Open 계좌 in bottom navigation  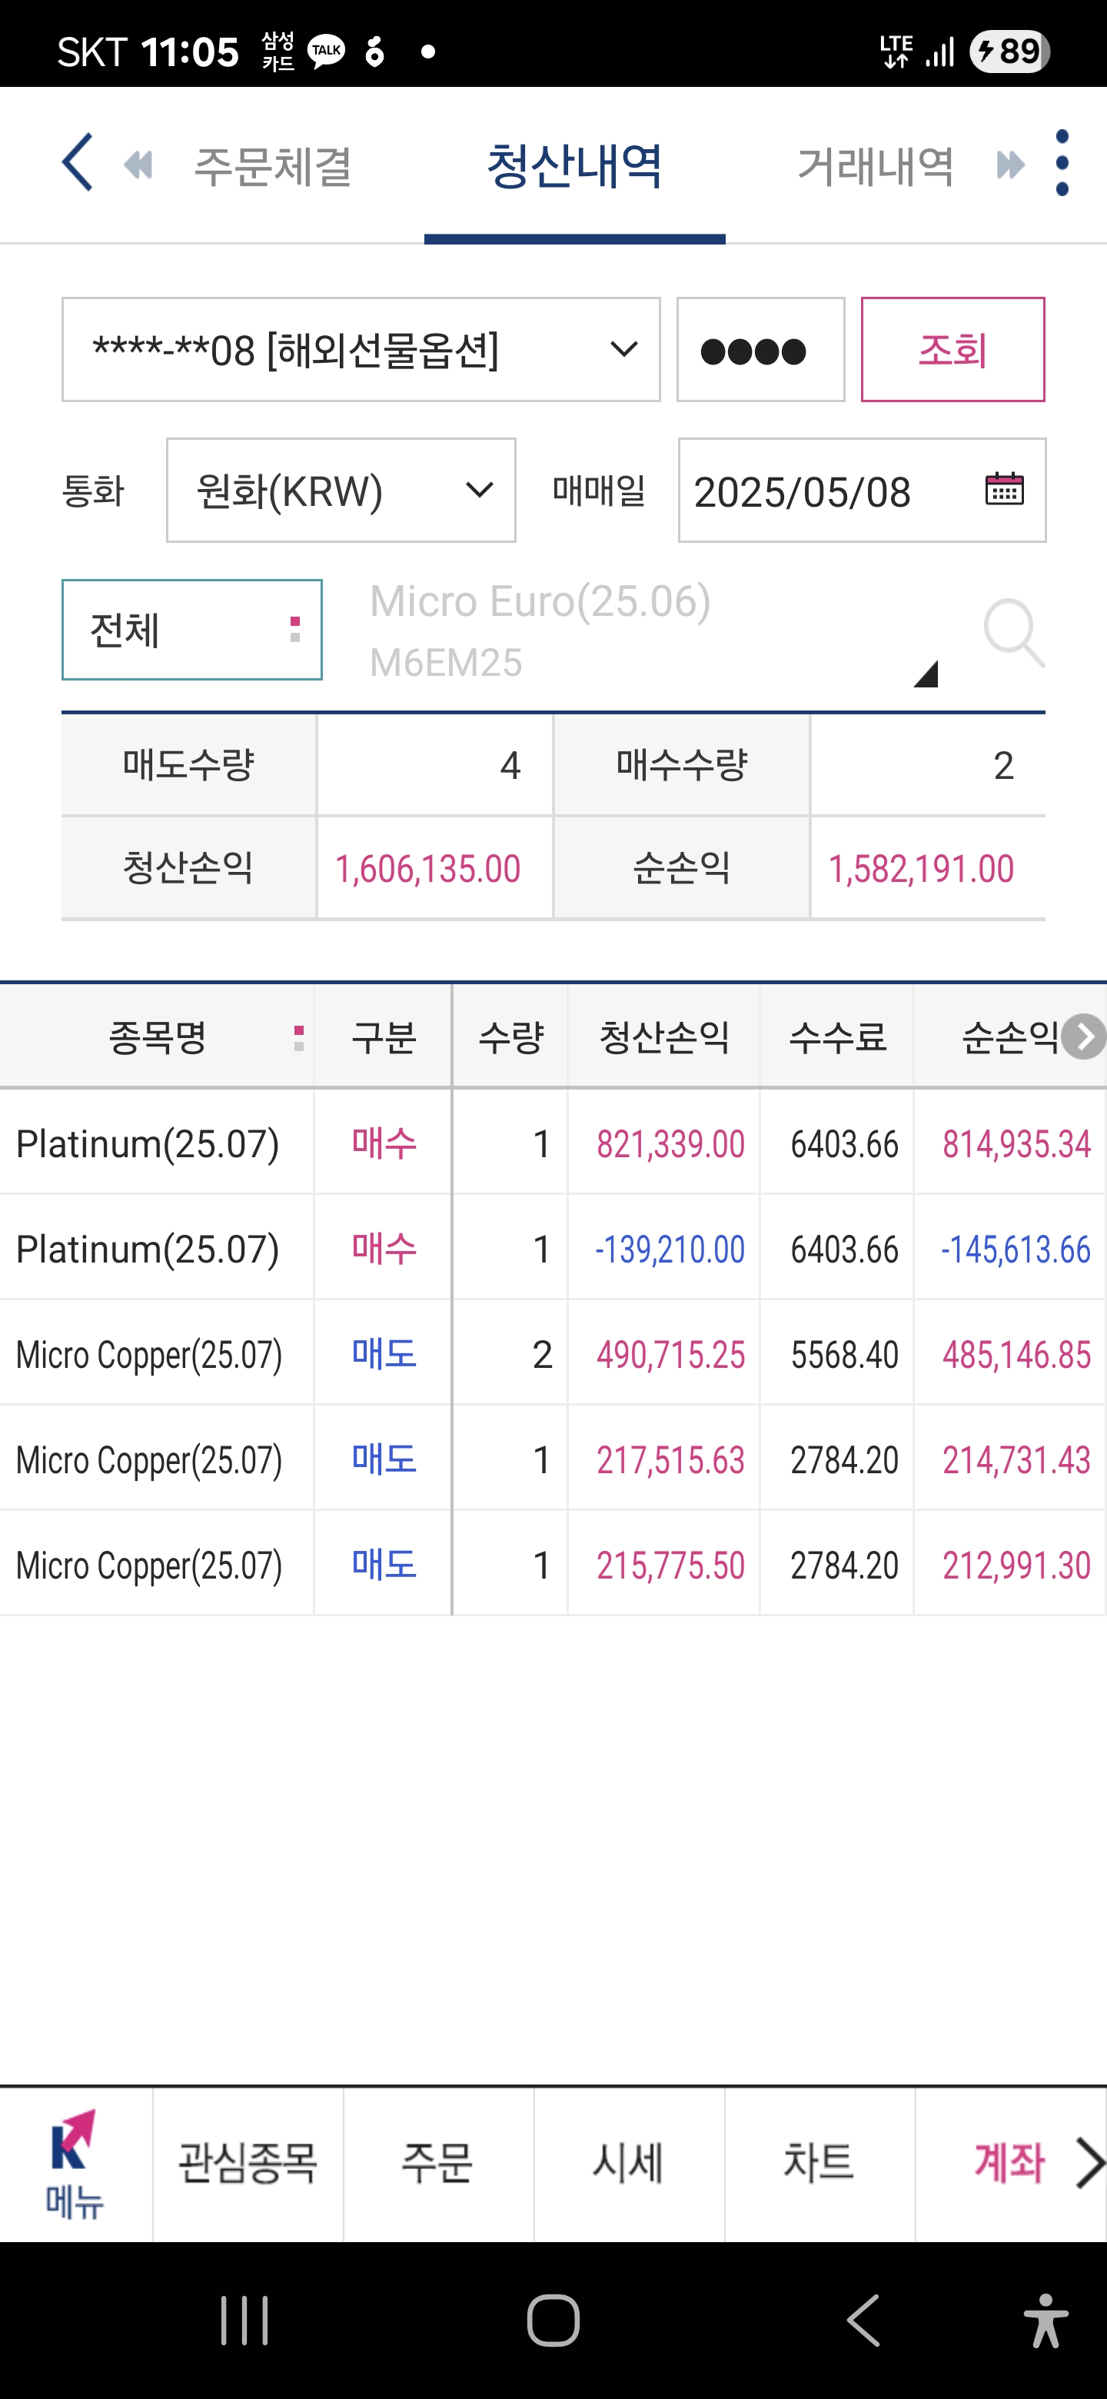[x=1009, y=2164]
